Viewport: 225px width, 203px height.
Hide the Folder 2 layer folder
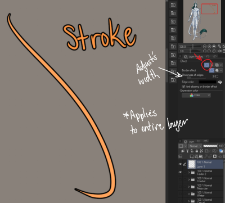tap(180, 172)
